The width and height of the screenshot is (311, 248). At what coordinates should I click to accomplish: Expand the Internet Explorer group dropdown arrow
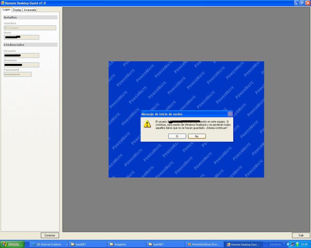tap(67, 245)
